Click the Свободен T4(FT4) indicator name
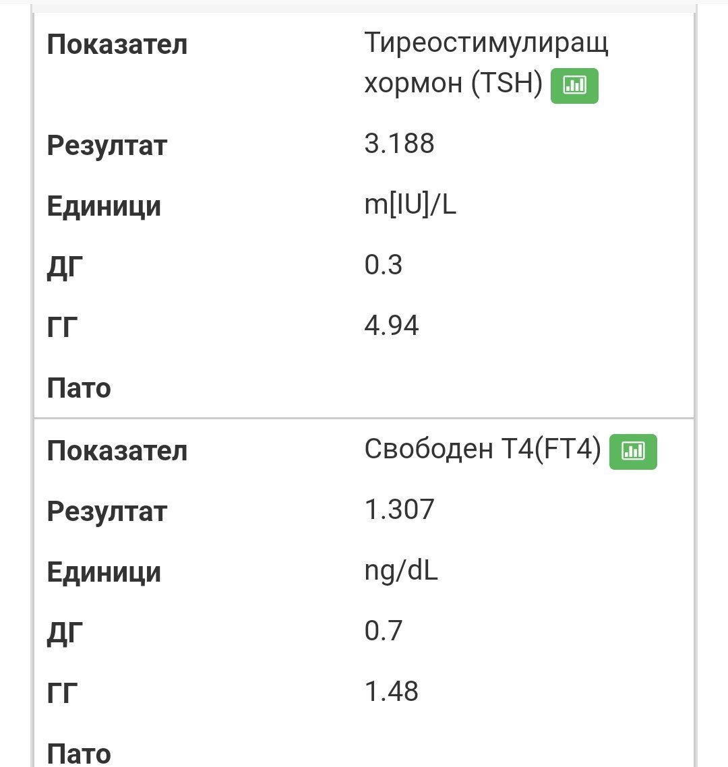Image resolution: width=728 pixels, height=767 pixels. pos(483,449)
